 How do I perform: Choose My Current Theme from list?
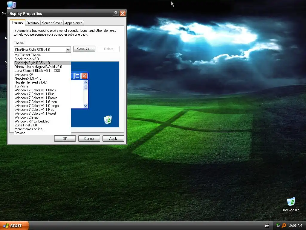coord(42,55)
